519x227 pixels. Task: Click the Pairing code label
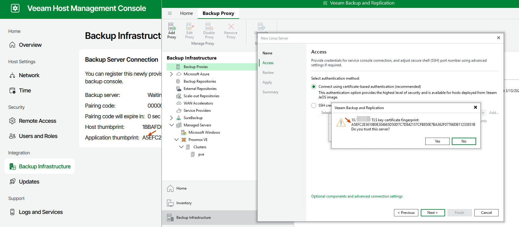[100, 106]
